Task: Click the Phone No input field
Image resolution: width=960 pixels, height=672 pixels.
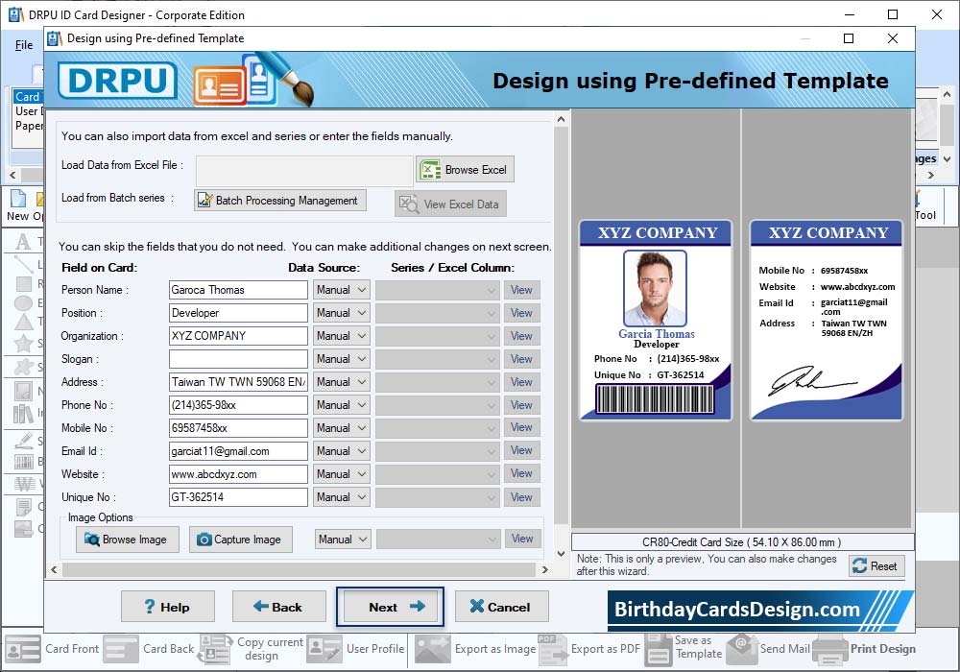Action: click(238, 405)
